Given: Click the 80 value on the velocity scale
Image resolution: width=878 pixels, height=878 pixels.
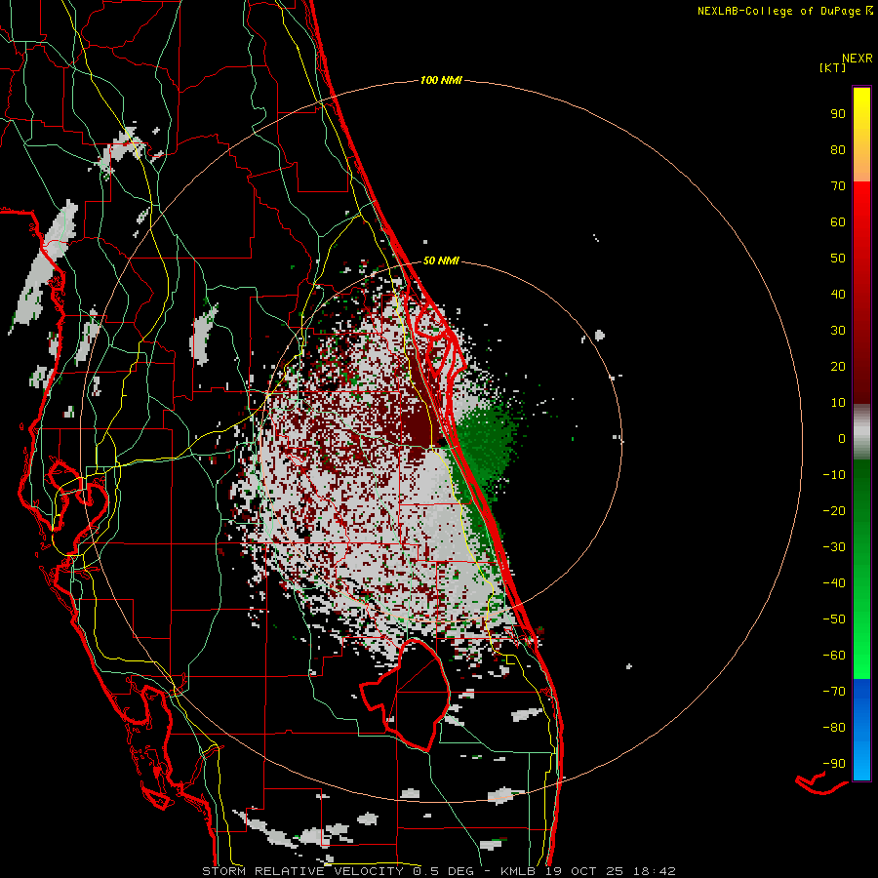Looking at the screenshot, I should (838, 149).
